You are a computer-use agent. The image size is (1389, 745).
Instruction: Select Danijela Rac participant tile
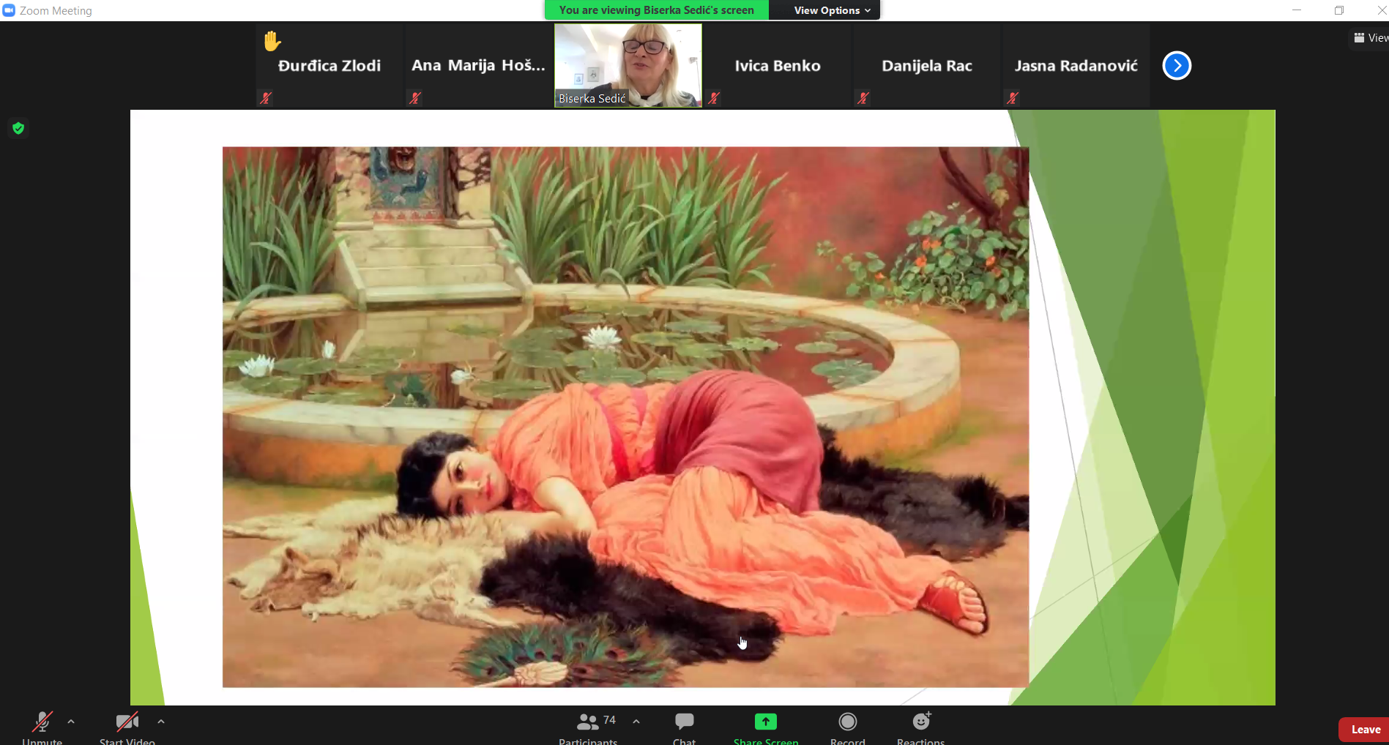(x=927, y=65)
